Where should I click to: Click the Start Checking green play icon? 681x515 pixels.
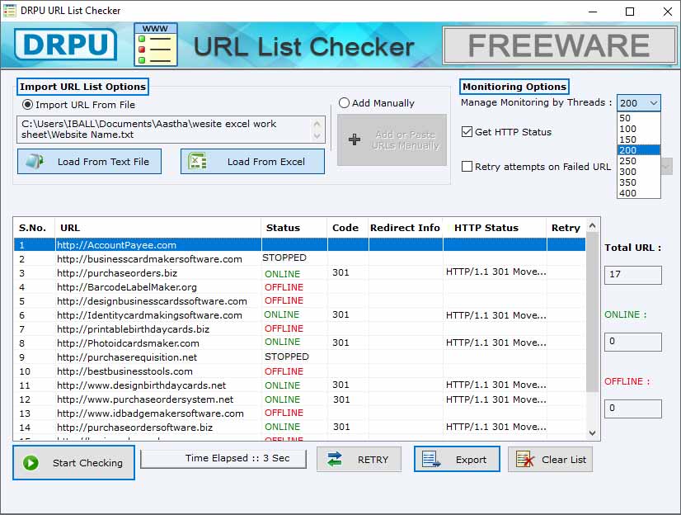[x=31, y=463]
